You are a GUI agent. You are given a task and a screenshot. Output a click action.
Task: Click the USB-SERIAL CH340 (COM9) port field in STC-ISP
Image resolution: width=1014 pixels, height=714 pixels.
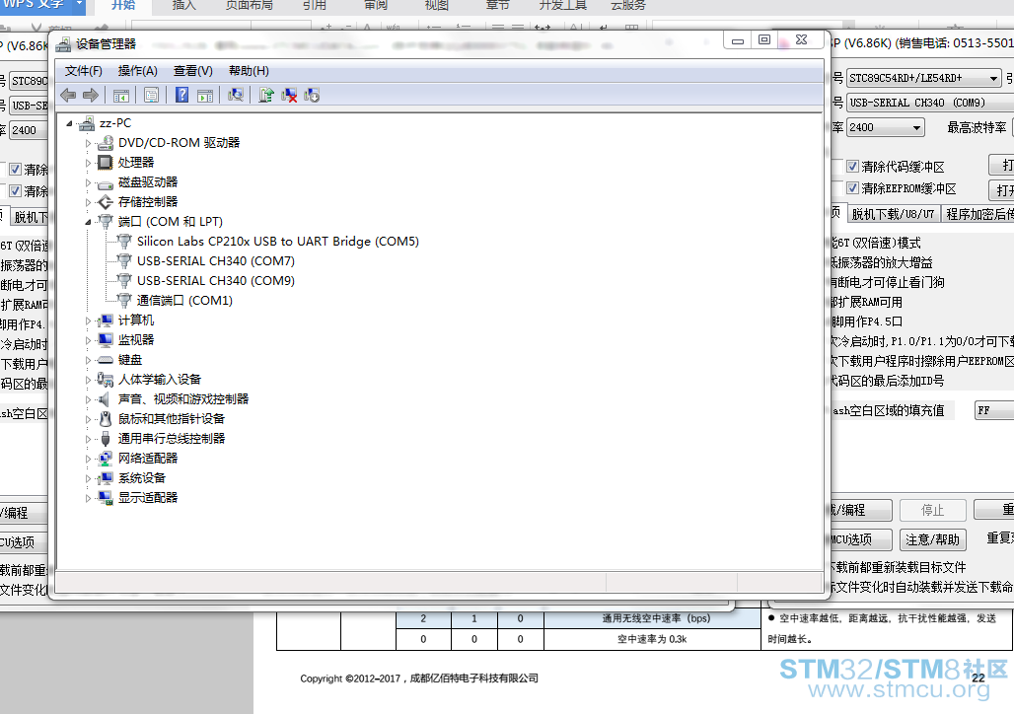[930, 103]
